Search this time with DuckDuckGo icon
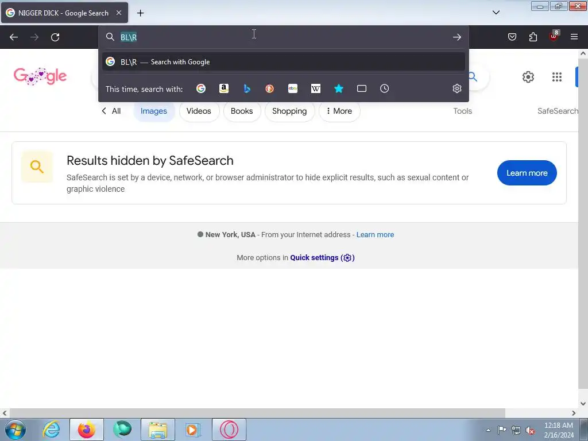The height and width of the screenshot is (441, 588). pos(270,88)
